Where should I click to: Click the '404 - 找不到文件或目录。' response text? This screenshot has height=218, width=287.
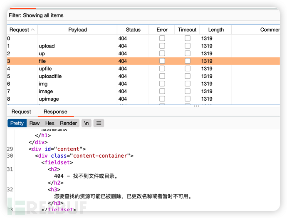click(x=86, y=176)
